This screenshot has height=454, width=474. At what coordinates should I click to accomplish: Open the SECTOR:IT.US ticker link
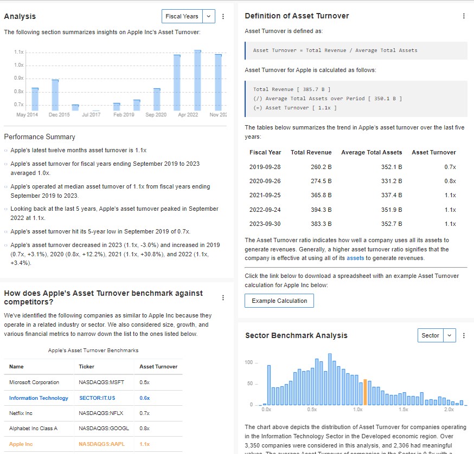pyautogui.click(x=97, y=398)
